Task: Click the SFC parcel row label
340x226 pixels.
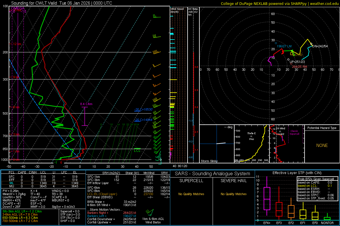Action: pos(12,177)
